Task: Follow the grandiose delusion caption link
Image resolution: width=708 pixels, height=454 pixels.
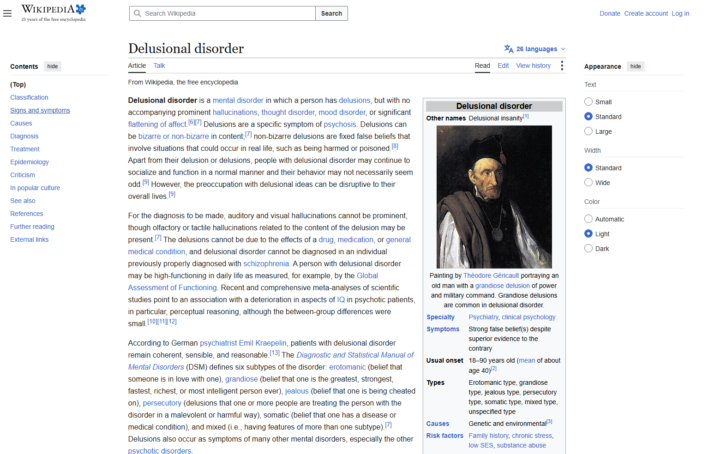Action: [503, 286]
